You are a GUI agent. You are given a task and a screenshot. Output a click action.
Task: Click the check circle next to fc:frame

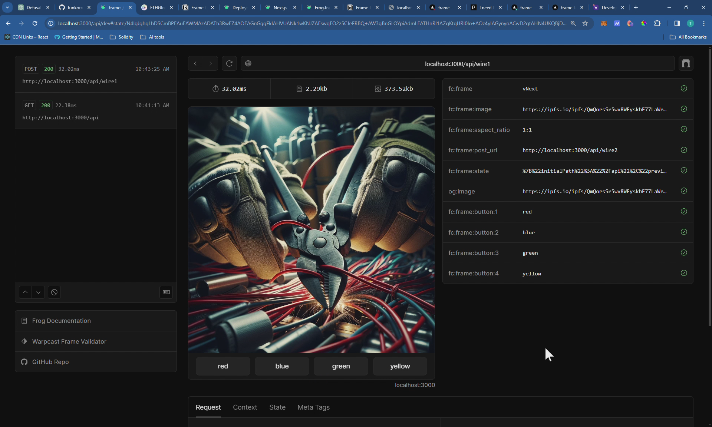click(683, 88)
